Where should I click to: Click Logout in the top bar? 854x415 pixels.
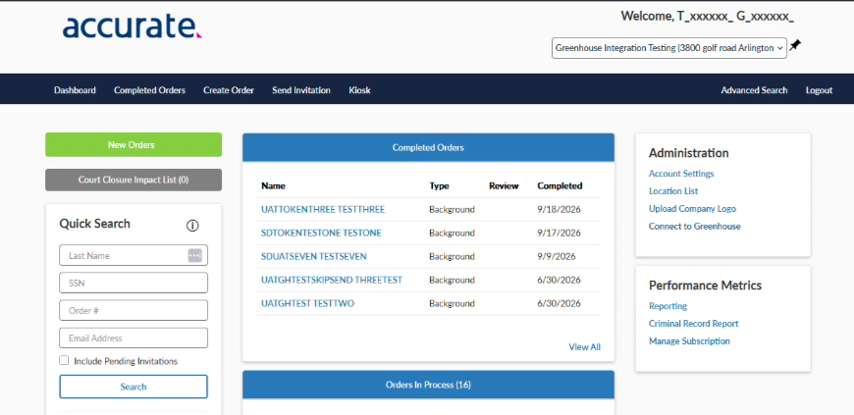pyautogui.click(x=819, y=90)
